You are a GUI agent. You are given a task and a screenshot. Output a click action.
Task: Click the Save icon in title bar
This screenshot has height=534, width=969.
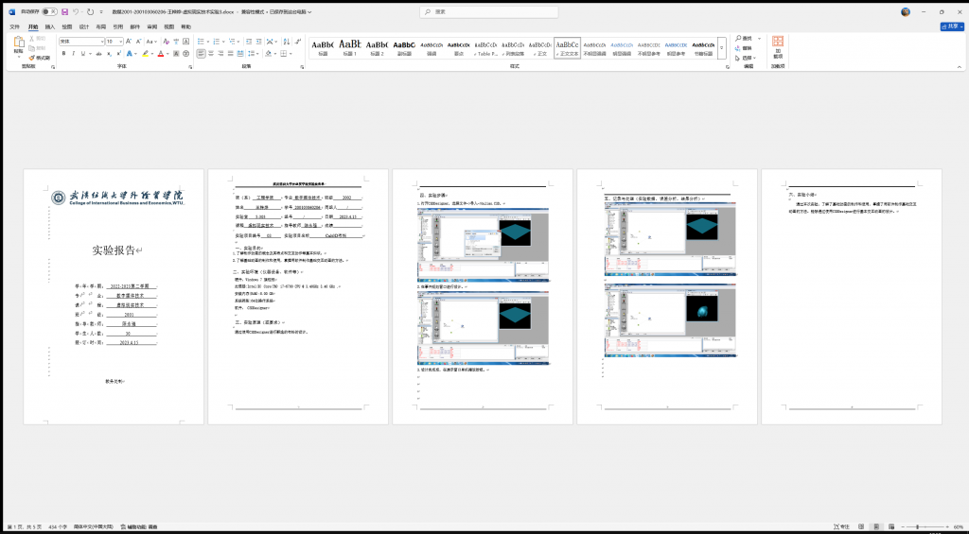[x=63, y=12]
